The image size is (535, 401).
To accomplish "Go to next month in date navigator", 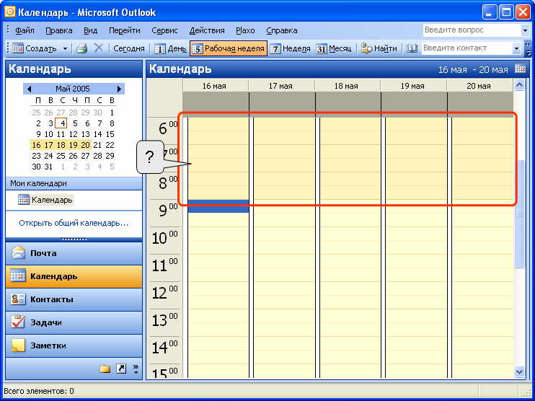I will [119, 89].
